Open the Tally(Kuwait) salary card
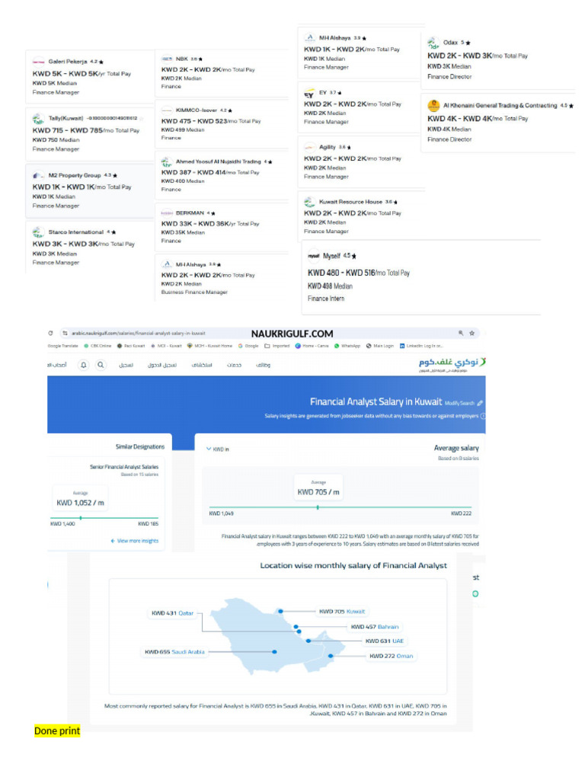The width and height of the screenshot is (585, 780). tap(90, 133)
